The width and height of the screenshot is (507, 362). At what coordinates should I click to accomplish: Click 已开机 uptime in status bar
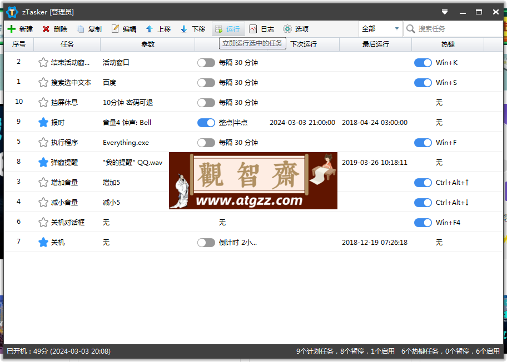pos(58,351)
